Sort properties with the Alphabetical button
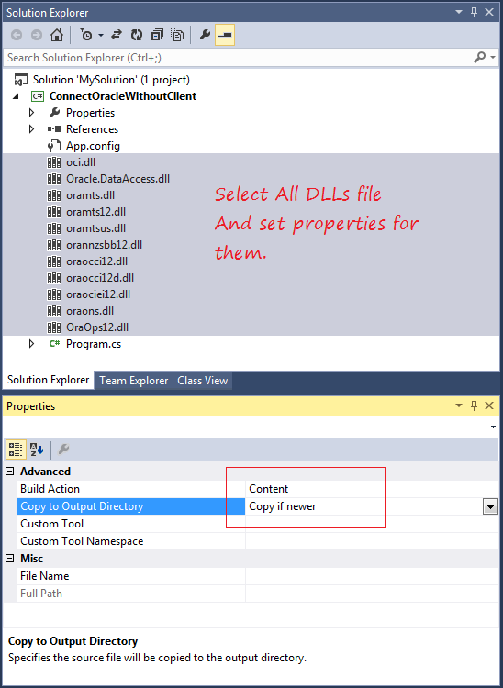503x688 pixels. pyautogui.click(x=37, y=449)
